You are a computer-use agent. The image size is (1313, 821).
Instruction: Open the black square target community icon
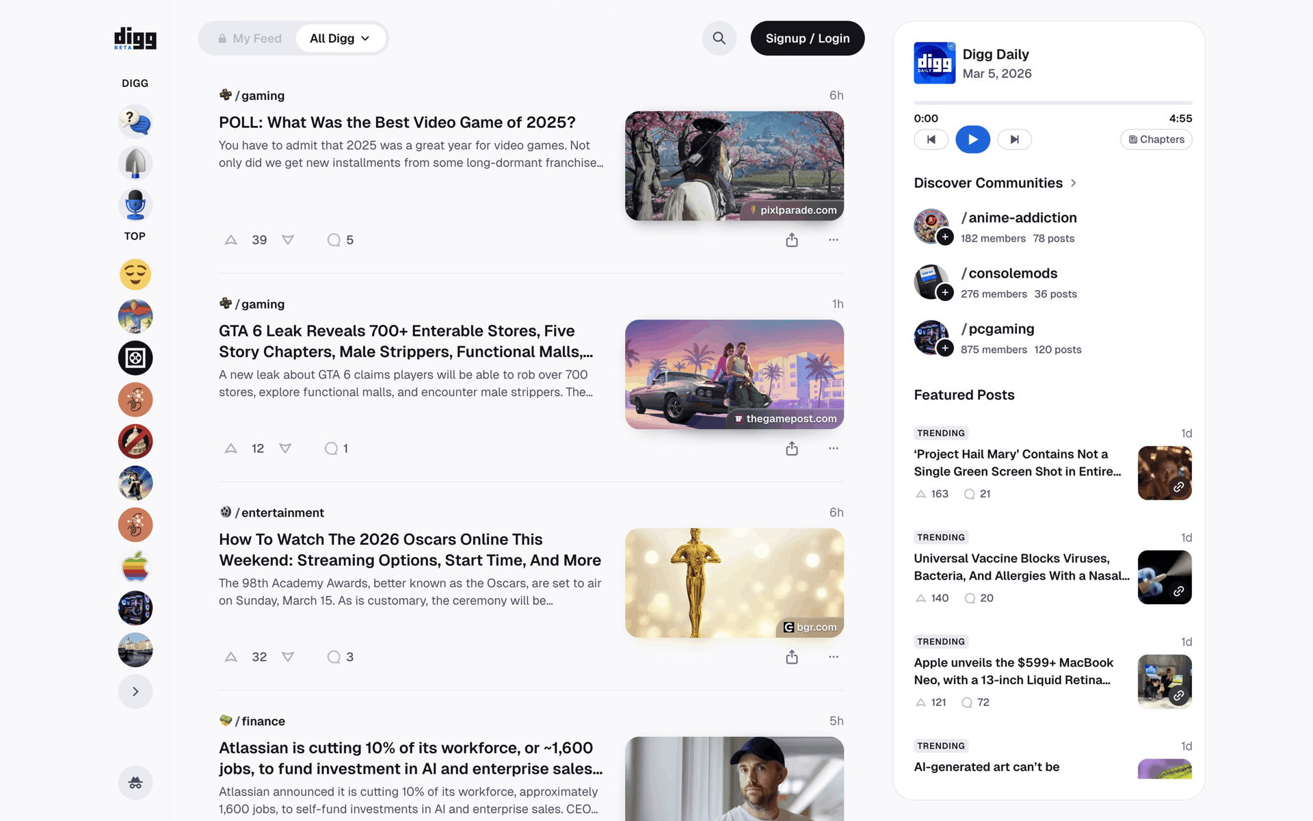click(135, 358)
